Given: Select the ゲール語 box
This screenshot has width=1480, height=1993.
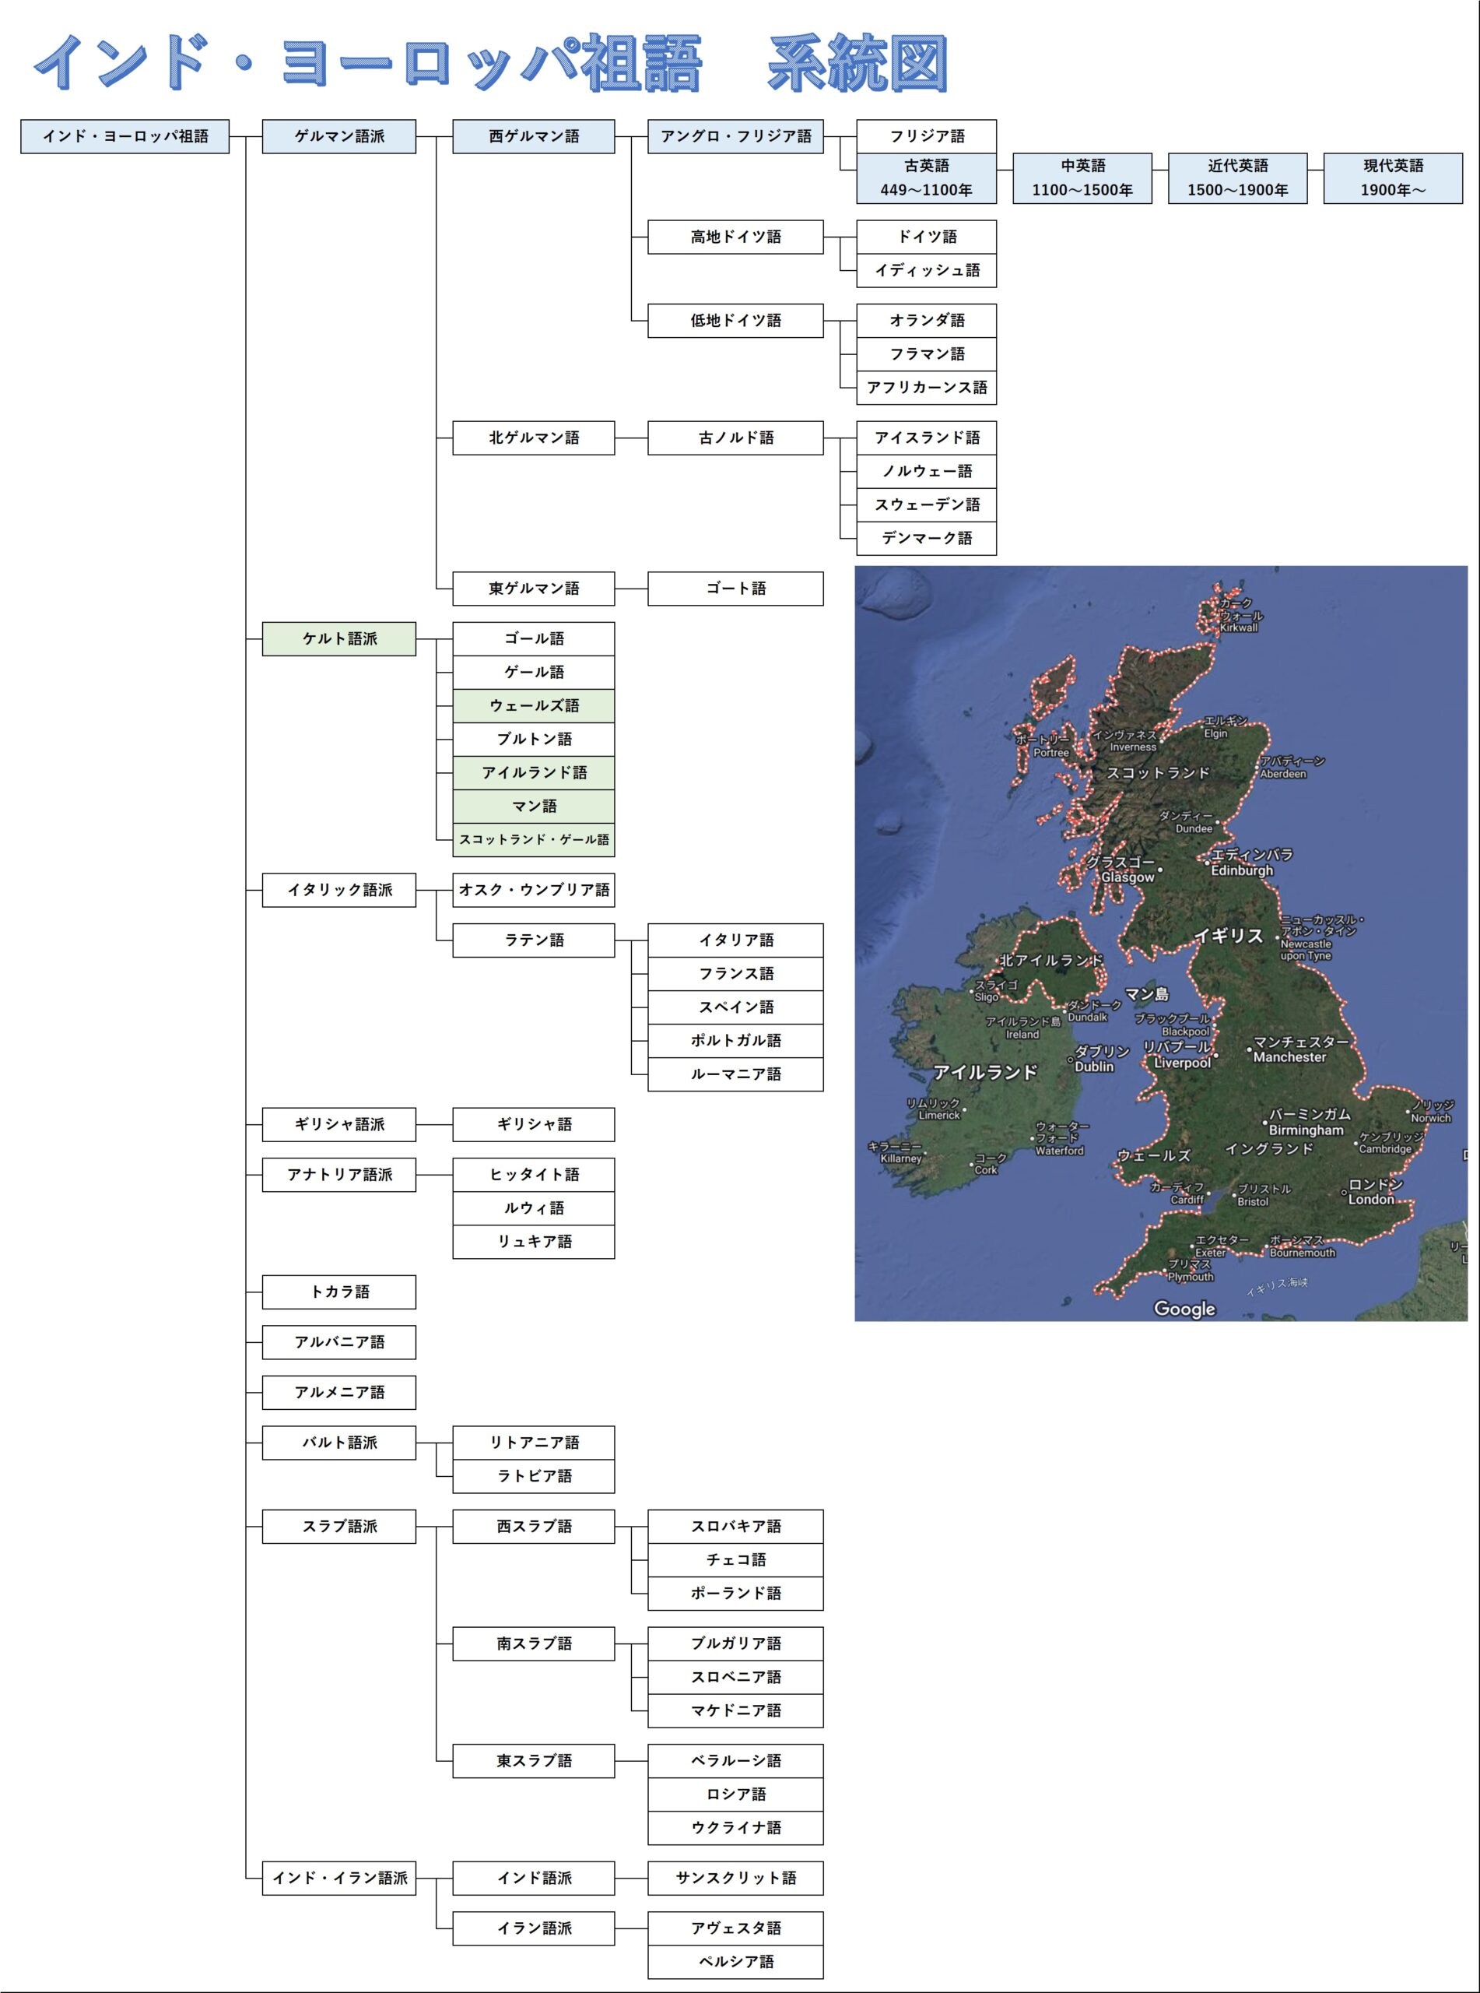Looking at the screenshot, I should 534,672.
